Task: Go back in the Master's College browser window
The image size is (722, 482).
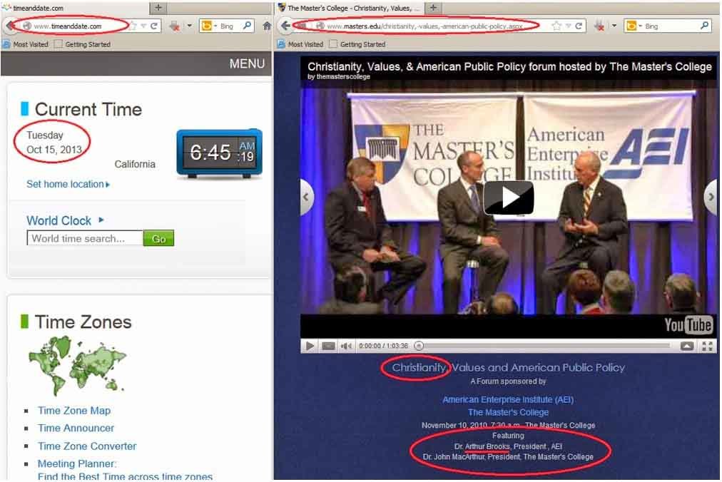Action: coord(285,26)
